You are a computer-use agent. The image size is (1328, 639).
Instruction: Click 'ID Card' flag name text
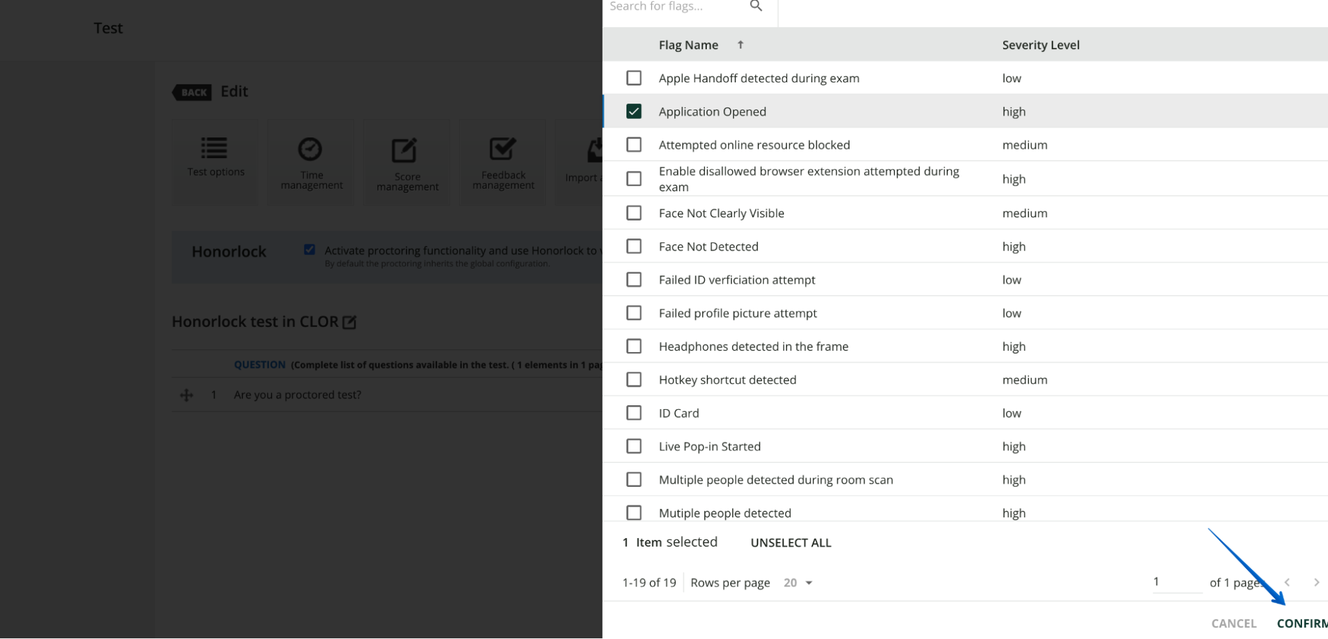pos(679,413)
